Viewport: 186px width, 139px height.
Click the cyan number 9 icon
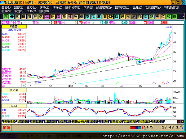point(99,16)
